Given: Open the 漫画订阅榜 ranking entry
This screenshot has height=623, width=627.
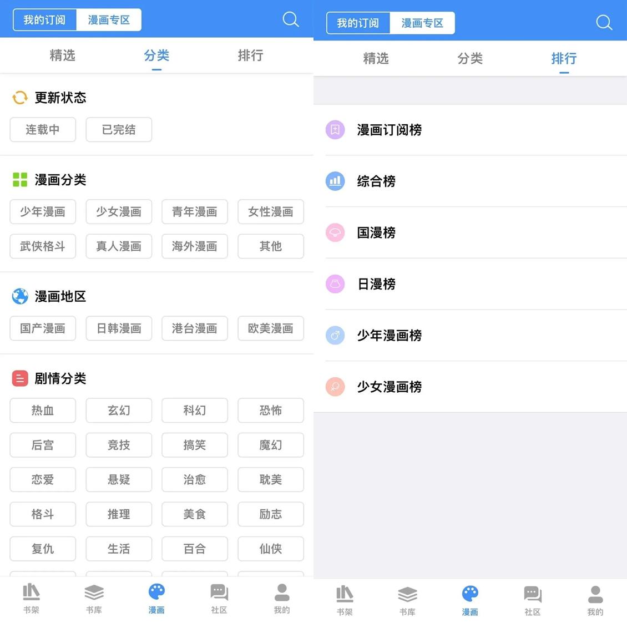Looking at the screenshot, I should 390,130.
